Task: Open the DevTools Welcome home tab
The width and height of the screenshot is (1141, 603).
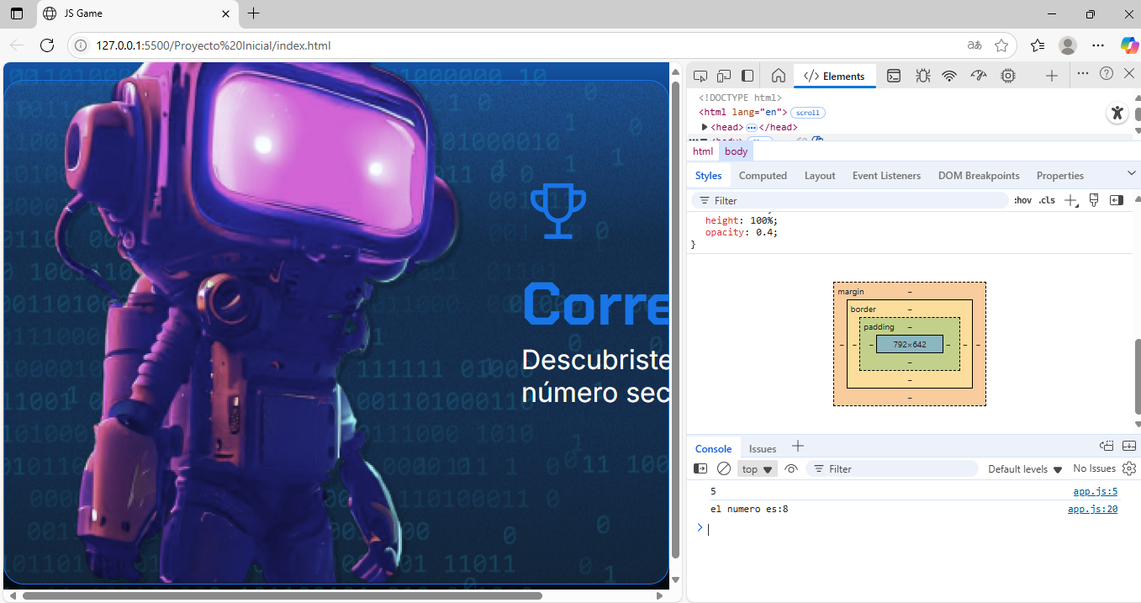Action: [x=779, y=76]
